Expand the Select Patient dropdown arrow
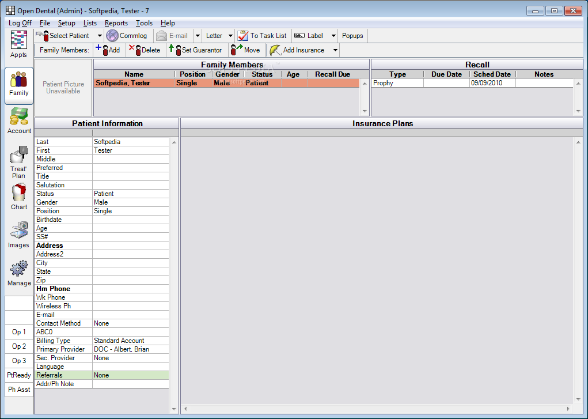This screenshot has height=419, width=588. point(100,36)
